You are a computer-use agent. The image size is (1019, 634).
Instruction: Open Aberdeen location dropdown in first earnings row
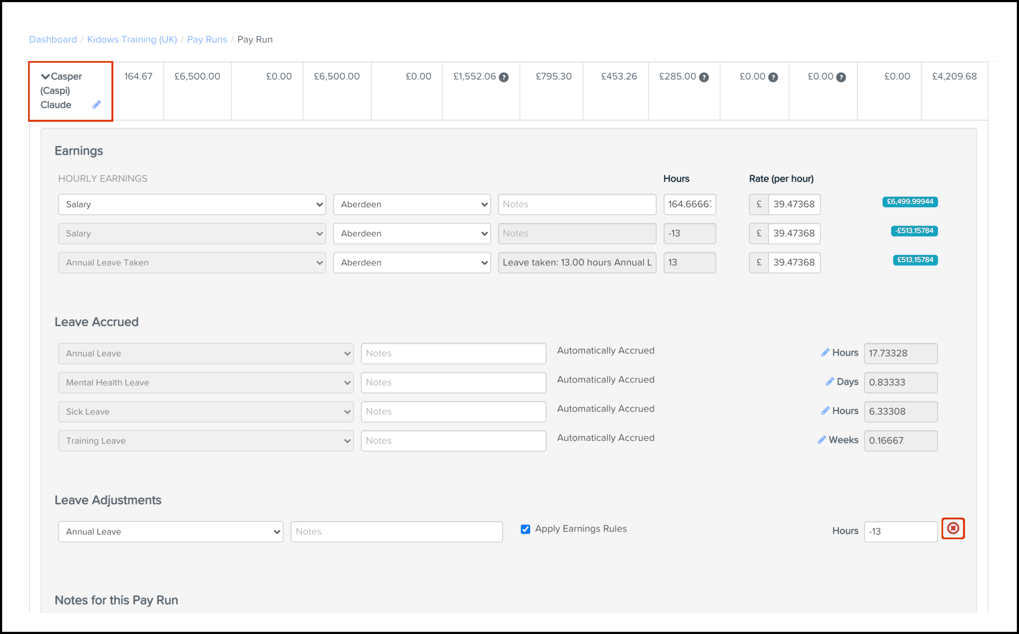point(412,204)
